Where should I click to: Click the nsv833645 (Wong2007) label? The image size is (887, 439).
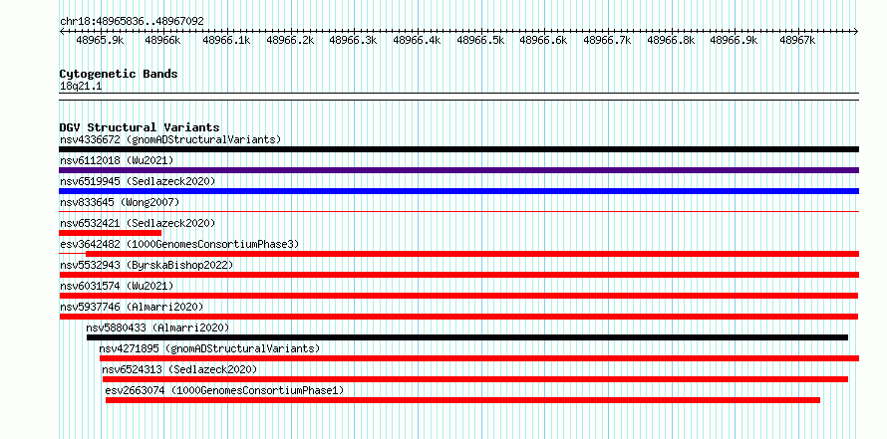pos(120,202)
